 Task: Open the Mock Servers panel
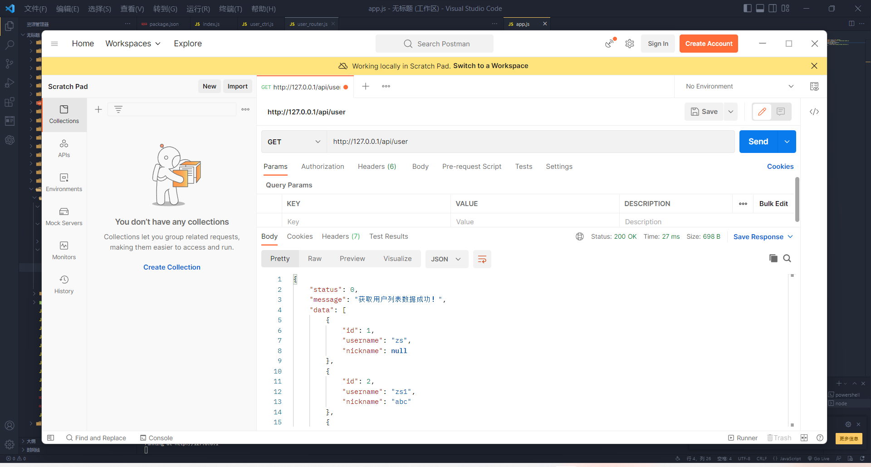64,216
